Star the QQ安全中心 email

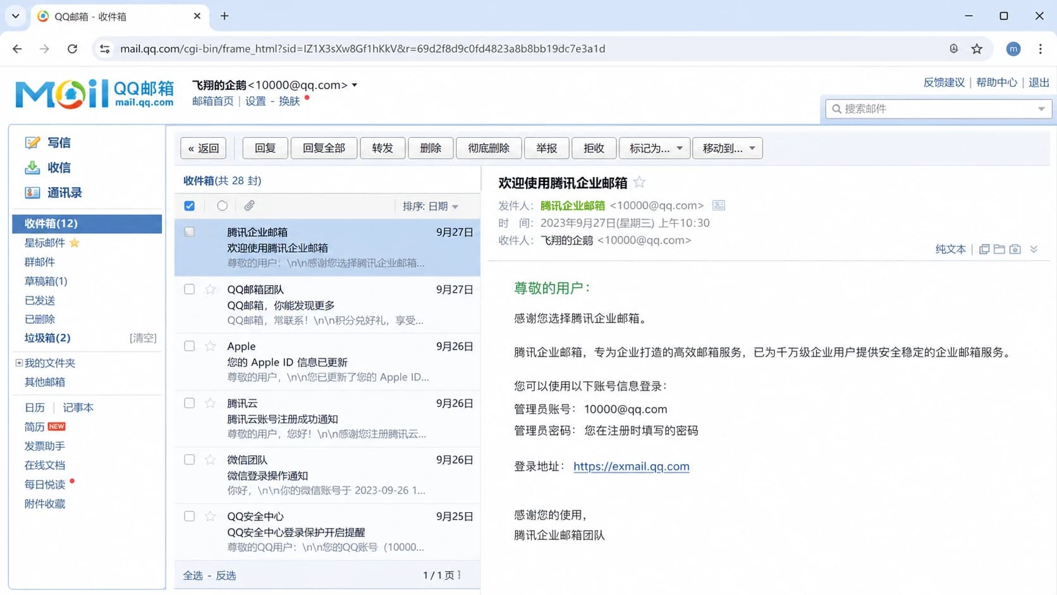(x=211, y=516)
